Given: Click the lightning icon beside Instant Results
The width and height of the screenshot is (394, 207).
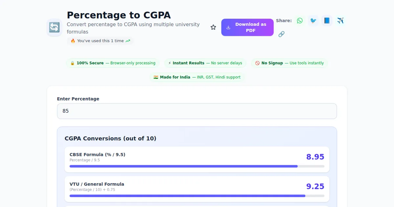Looking at the screenshot, I should pyautogui.click(x=169, y=63).
